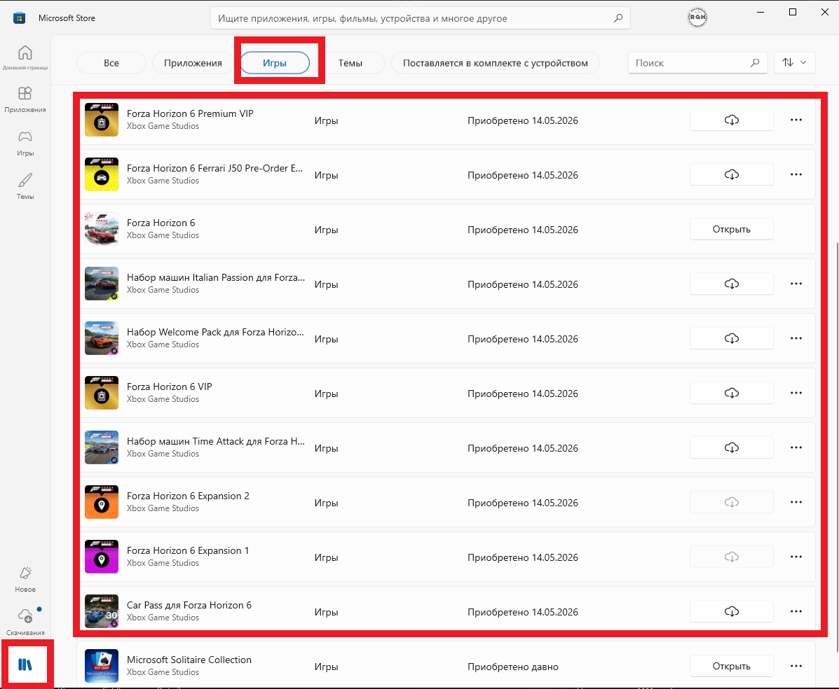Open more options for Ferrari J50 Pre-Order

click(x=796, y=174)
